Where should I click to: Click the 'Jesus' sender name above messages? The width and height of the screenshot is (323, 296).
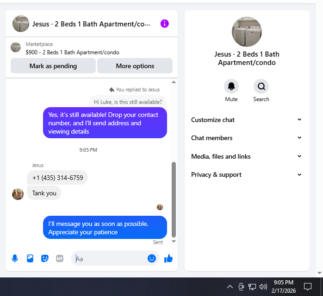pos(37,165)
